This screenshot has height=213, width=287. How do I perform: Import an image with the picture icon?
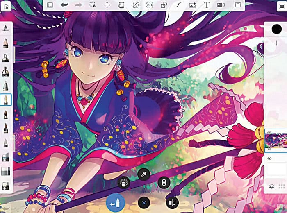(192, 5)
